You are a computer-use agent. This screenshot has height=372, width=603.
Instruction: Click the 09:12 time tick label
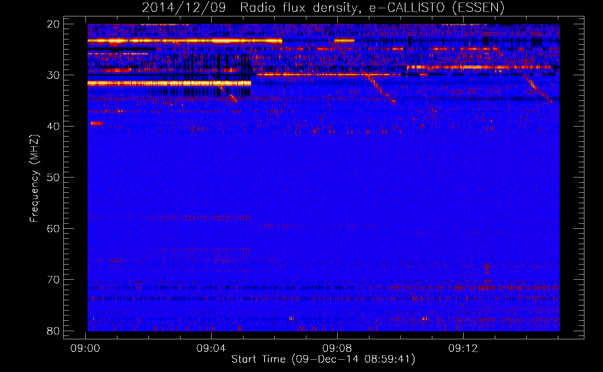click(463, 349)
